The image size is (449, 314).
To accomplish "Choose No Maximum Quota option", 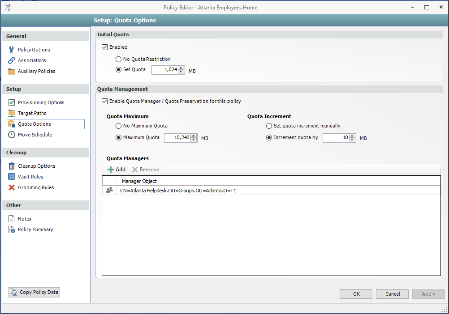I will [x=118, y=126].
